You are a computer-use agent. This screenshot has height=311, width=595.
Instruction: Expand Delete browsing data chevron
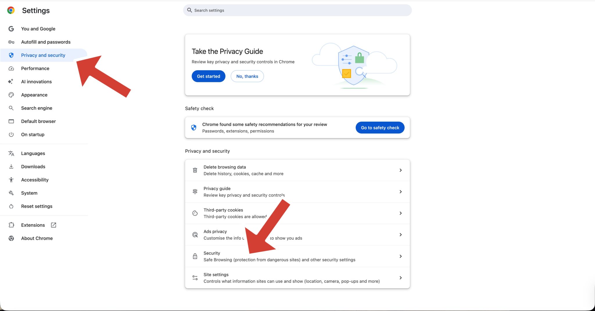[x=400, y=170]
